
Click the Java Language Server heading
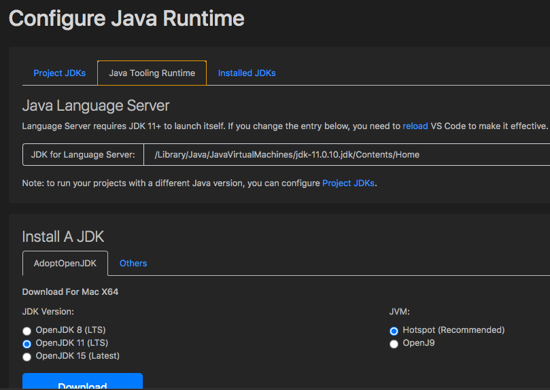point(96,106)
